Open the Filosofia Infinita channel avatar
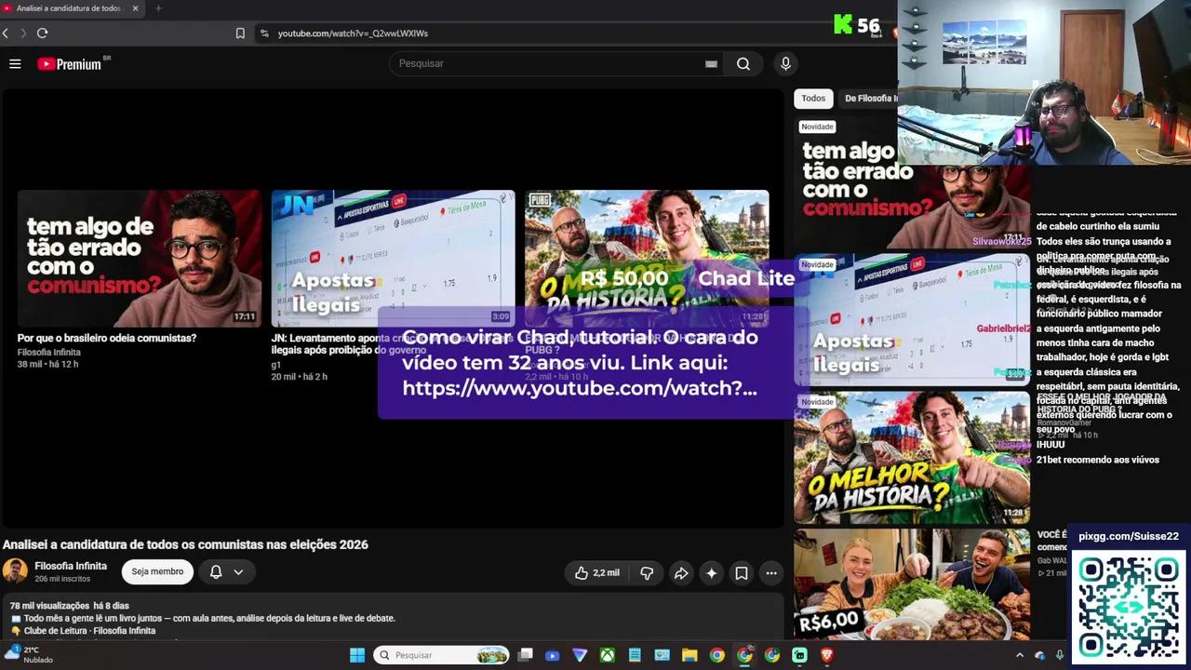 pyautogui.click(x=15, y=570)
